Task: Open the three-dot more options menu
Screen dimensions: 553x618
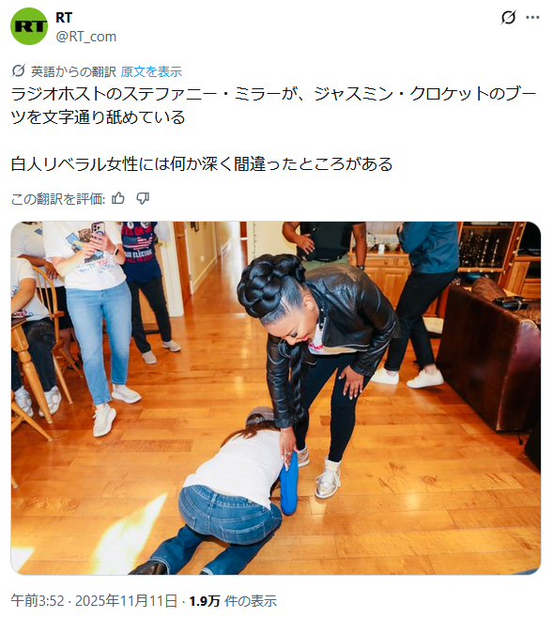Action: (x=532, y=17)
